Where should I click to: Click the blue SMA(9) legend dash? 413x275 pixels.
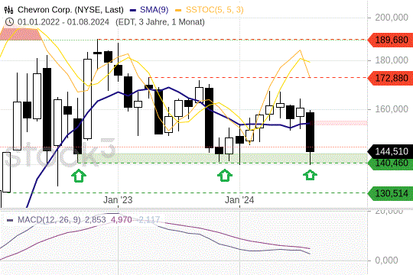[x=134, y=10]
